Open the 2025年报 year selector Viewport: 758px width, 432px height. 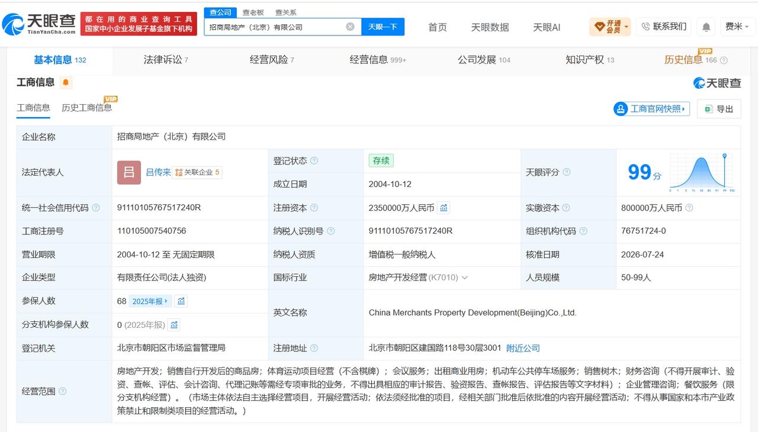click(x=150, y=301)
